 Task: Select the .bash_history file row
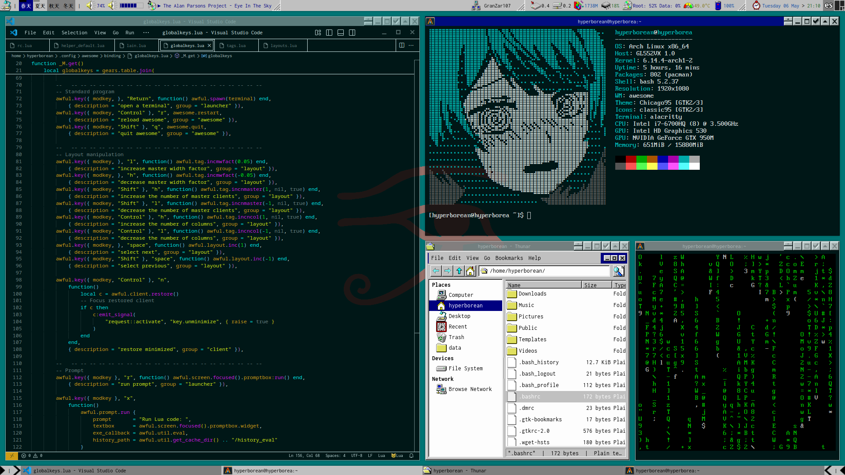click(566, 362)
